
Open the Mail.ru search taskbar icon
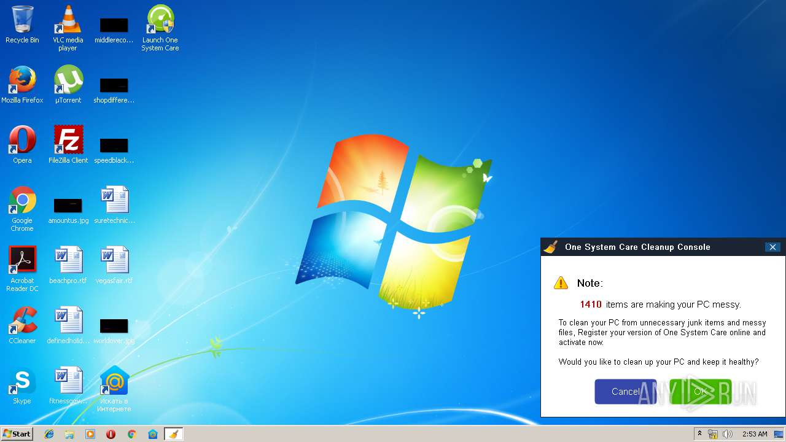153,434
